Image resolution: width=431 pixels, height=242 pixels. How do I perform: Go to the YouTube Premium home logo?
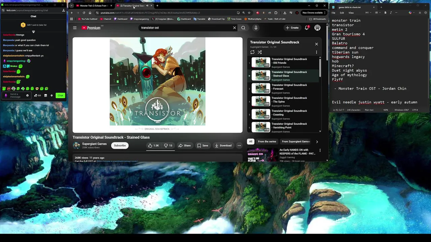[91, 28]
